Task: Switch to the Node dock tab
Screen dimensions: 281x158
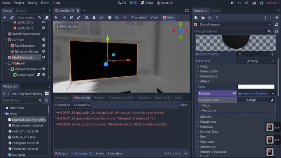Action: (x=216, y=11)
